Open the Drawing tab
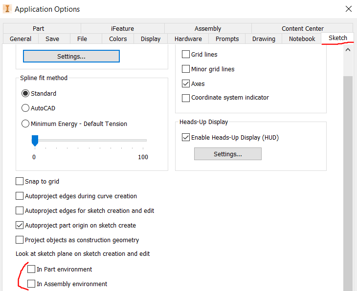Screen dimensions: 357x291 pos(264,39)
